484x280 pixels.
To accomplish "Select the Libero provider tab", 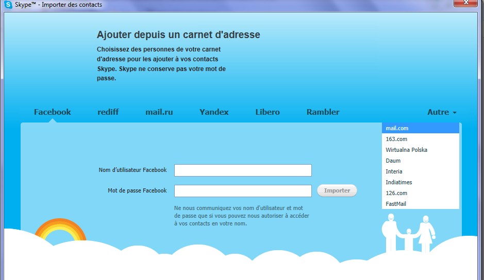I will click(268, 112).
